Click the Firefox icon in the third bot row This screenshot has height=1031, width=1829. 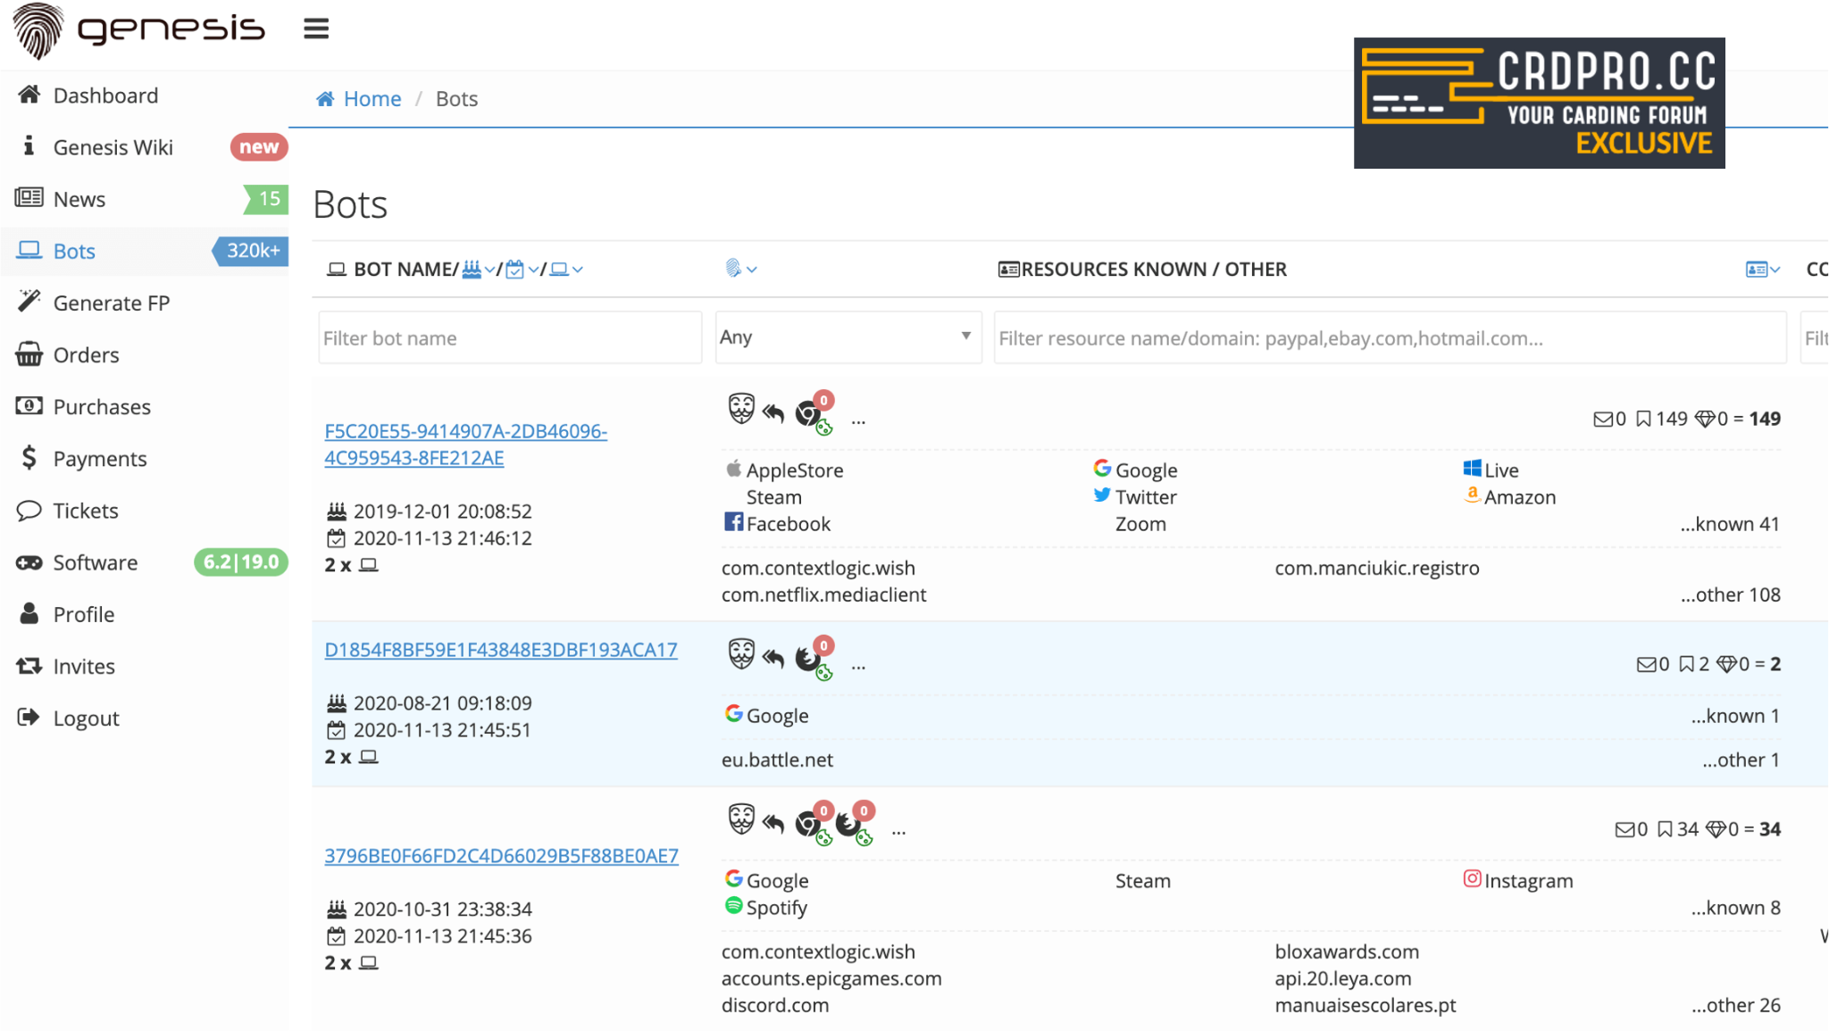pos(848,823)
